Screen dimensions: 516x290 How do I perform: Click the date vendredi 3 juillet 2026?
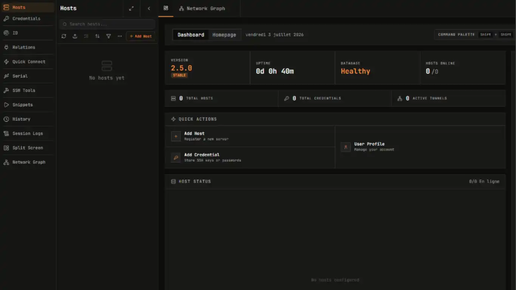click(274, 35)
